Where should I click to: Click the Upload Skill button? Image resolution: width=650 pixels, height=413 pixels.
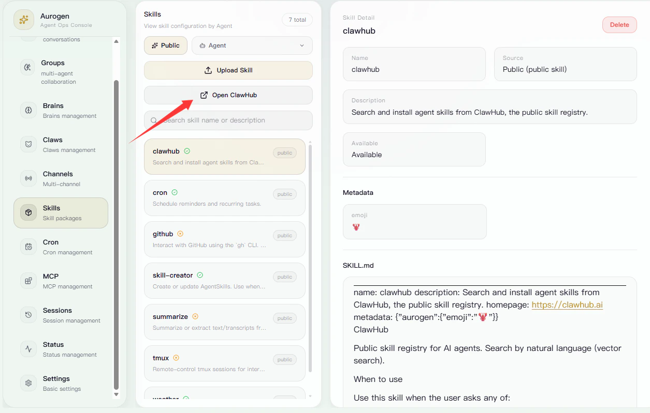click(228, 70)
